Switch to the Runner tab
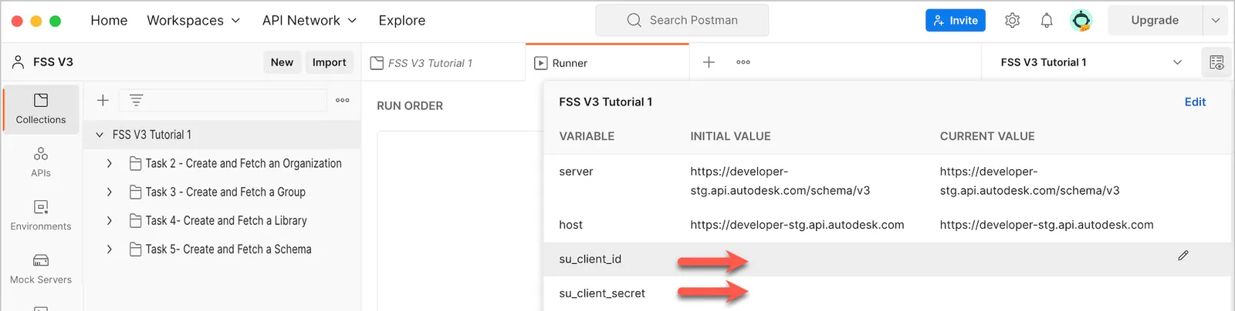The height and width of the screenshot is (311, 1235). (x=607, y=63)
